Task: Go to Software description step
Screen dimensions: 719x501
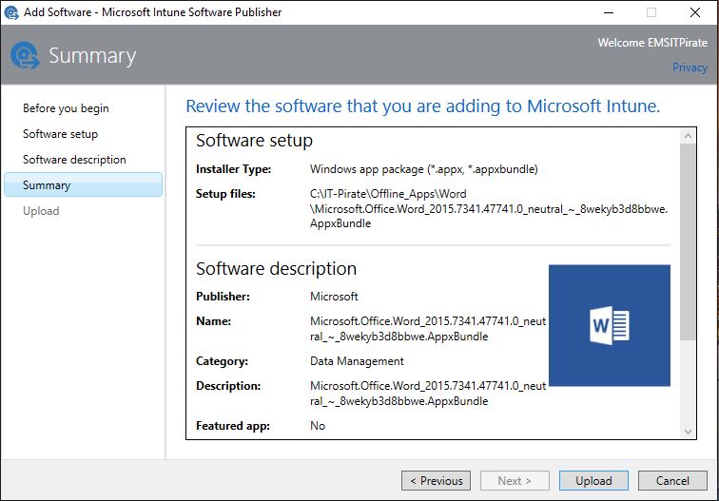Action: pos(74,160)
